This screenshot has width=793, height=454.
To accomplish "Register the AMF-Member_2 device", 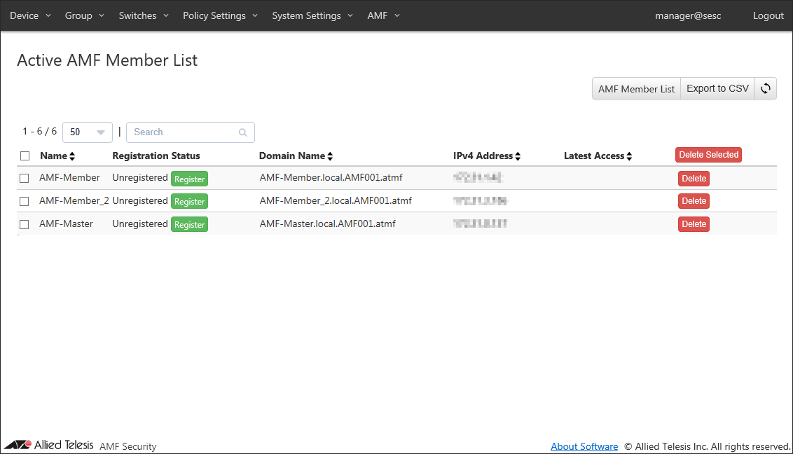I will pos(189,202).
